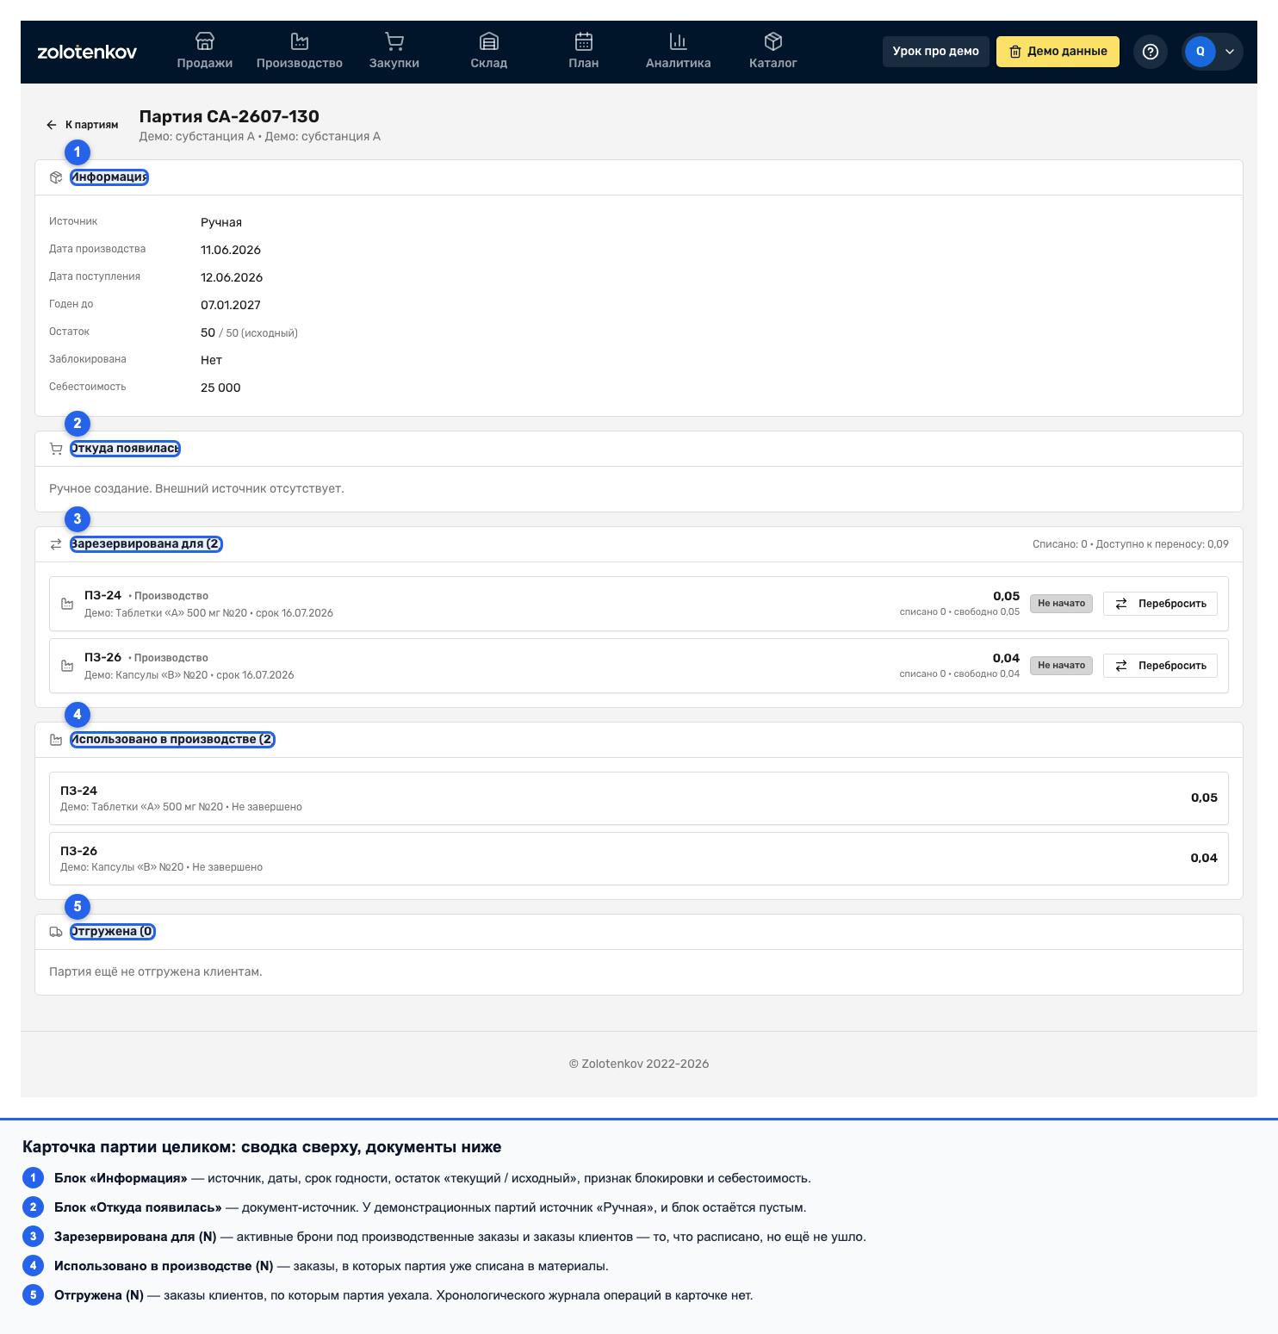Click Перебросить for ПЗ-24
1278x1334 pixels.
click(x=1160, y=604)
